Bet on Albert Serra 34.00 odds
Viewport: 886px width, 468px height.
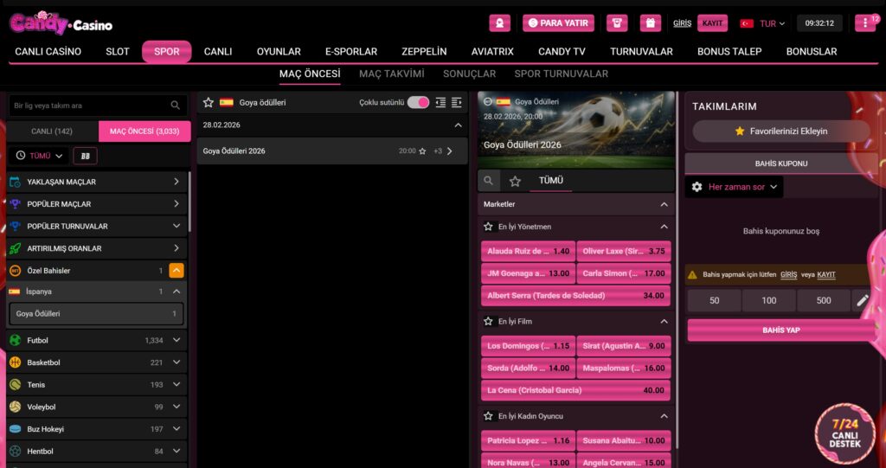pyautogui.click(x=575, y=296)
